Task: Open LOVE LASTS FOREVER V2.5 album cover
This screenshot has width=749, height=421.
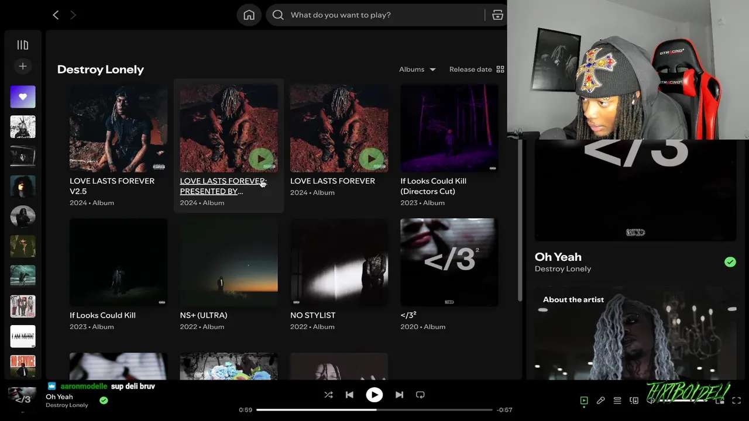Action: click(x=119, y=128)
